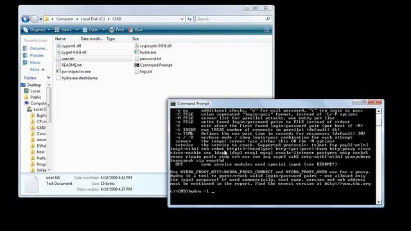Image resolution: width=411 pixels, height=231 pixels.
Task: Sort by the Date modified column header
Action: [91, 38]
